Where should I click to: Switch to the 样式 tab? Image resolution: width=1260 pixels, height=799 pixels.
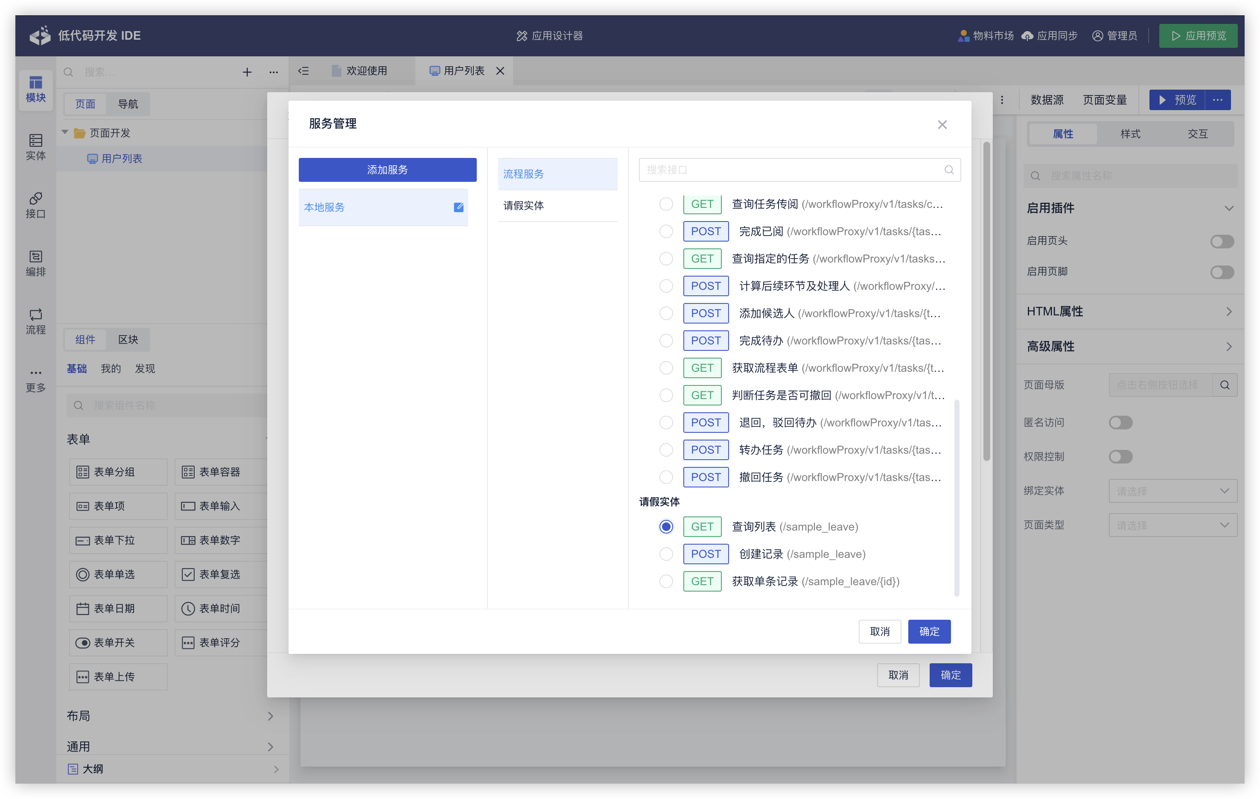(x=1130, y=134)
